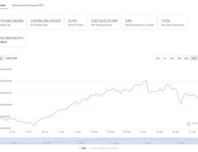Switch chart to 24h range
Viewport: 198px width, 152px height.
click(x=158, y=58)
